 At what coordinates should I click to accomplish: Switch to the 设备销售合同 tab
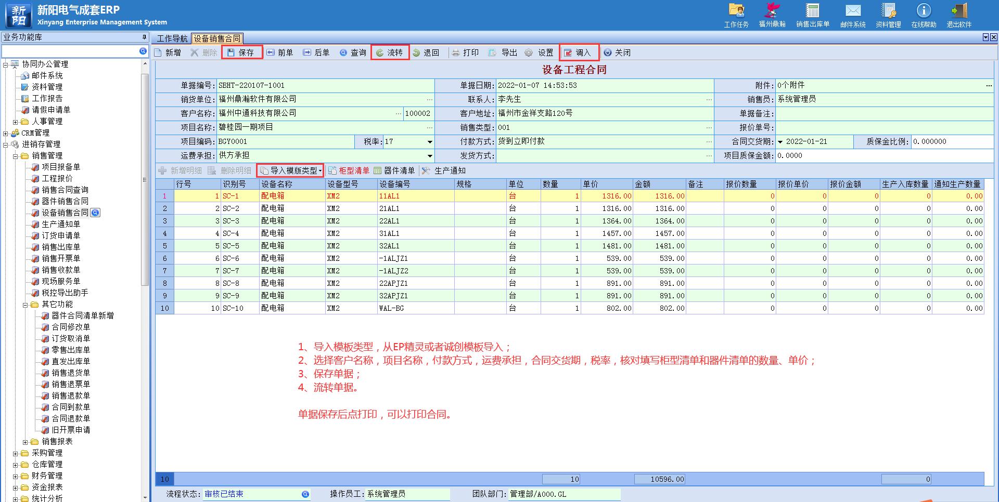pyautogui.click(x=217, y=38)
